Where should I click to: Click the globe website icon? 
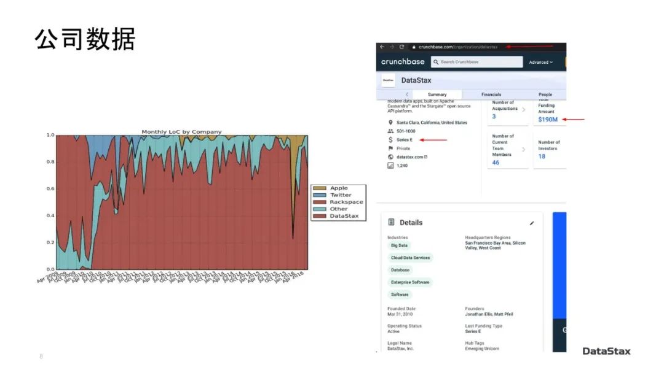pos(390,157)
